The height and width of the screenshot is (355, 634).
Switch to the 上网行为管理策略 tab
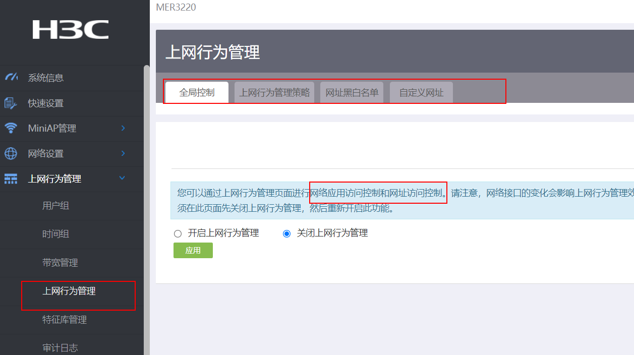274,93
